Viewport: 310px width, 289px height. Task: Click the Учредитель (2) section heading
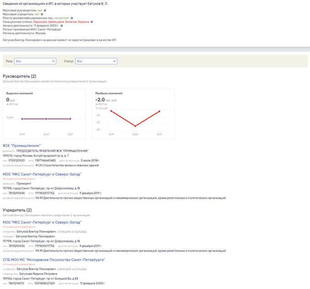pyautogui.click(x=16, y=210)
